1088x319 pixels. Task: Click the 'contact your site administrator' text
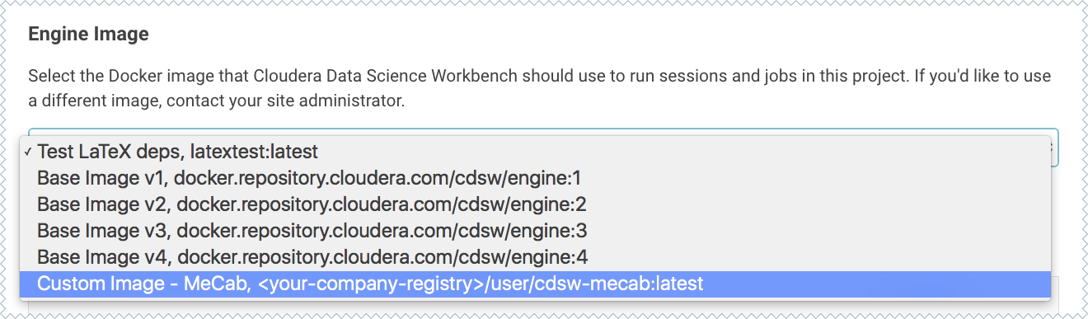[284, 103]
